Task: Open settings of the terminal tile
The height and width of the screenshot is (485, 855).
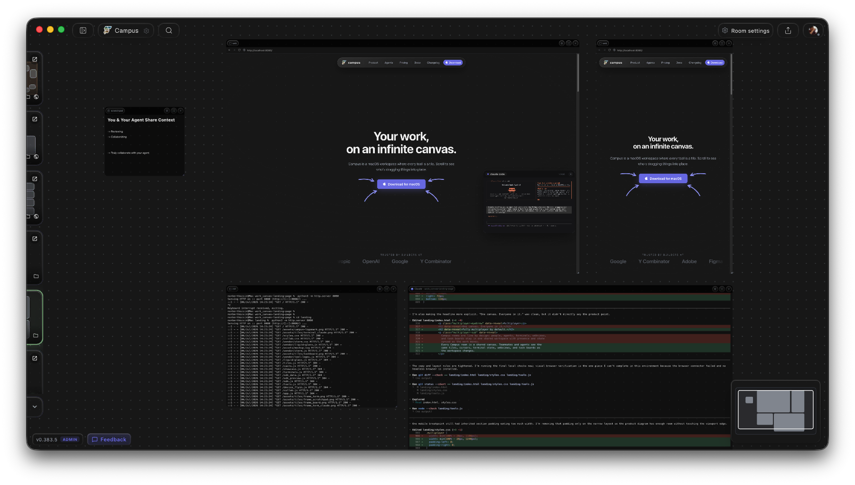Action: [x=380, y=289]
